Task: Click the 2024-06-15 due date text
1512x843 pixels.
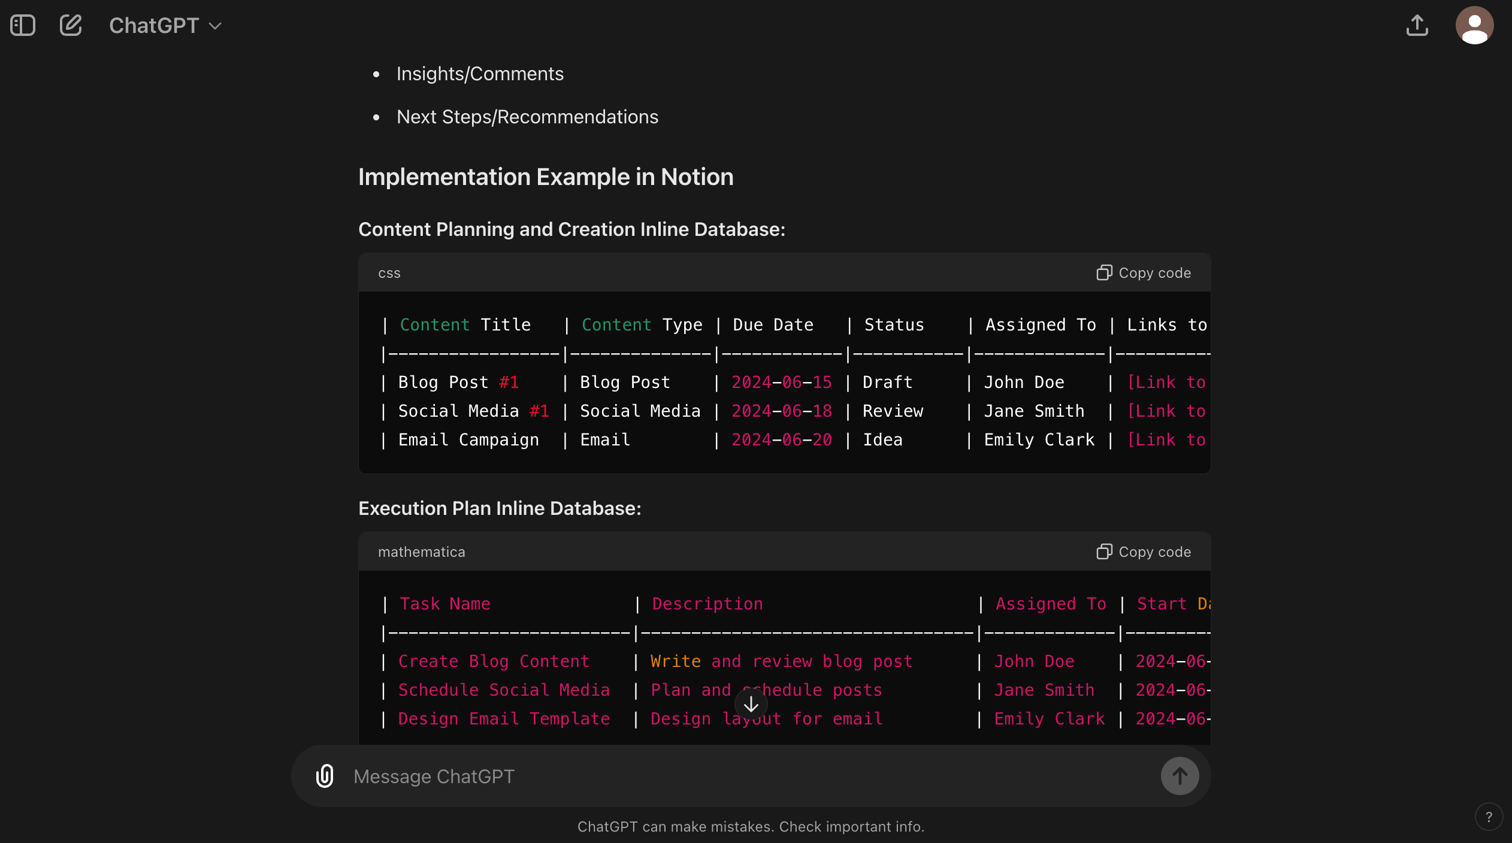Action: (x=781, y=383)
